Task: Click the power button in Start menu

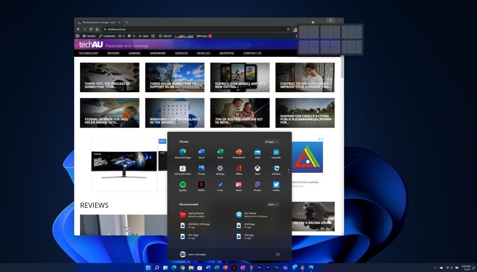Action: click(x=278, y=254)
